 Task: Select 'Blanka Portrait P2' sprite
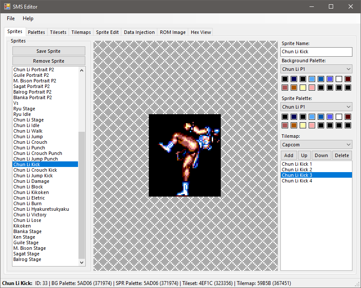coord(45,97)
